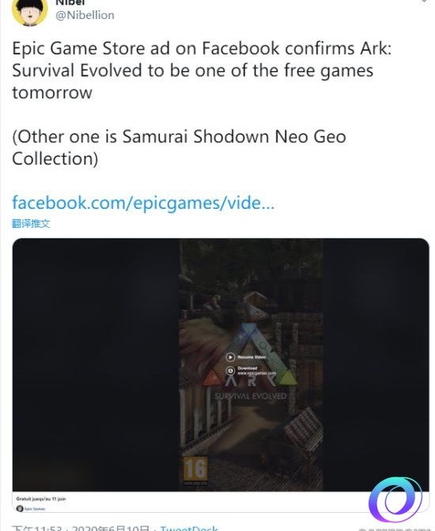Click the watermark text at bottom right
The height and width of the screenshot is (531, 435).
(395, 529)
